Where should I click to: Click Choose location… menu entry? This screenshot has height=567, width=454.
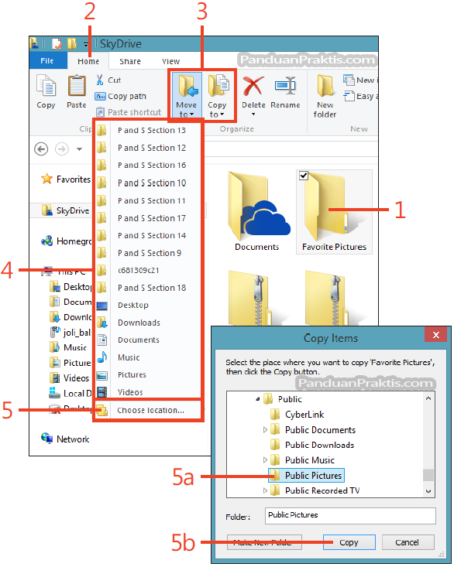148,410
